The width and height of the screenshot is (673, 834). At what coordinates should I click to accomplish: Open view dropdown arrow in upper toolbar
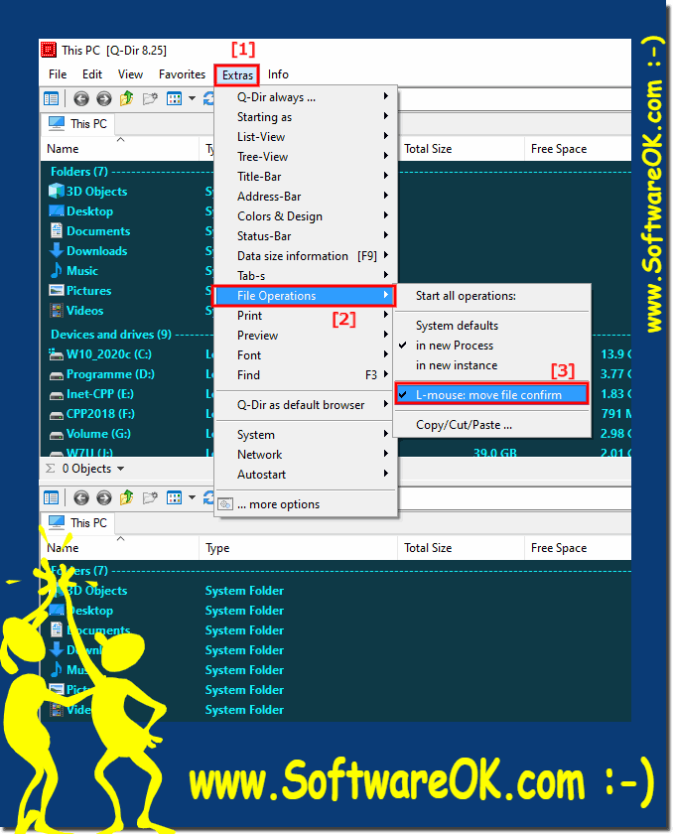coord(192,99)
